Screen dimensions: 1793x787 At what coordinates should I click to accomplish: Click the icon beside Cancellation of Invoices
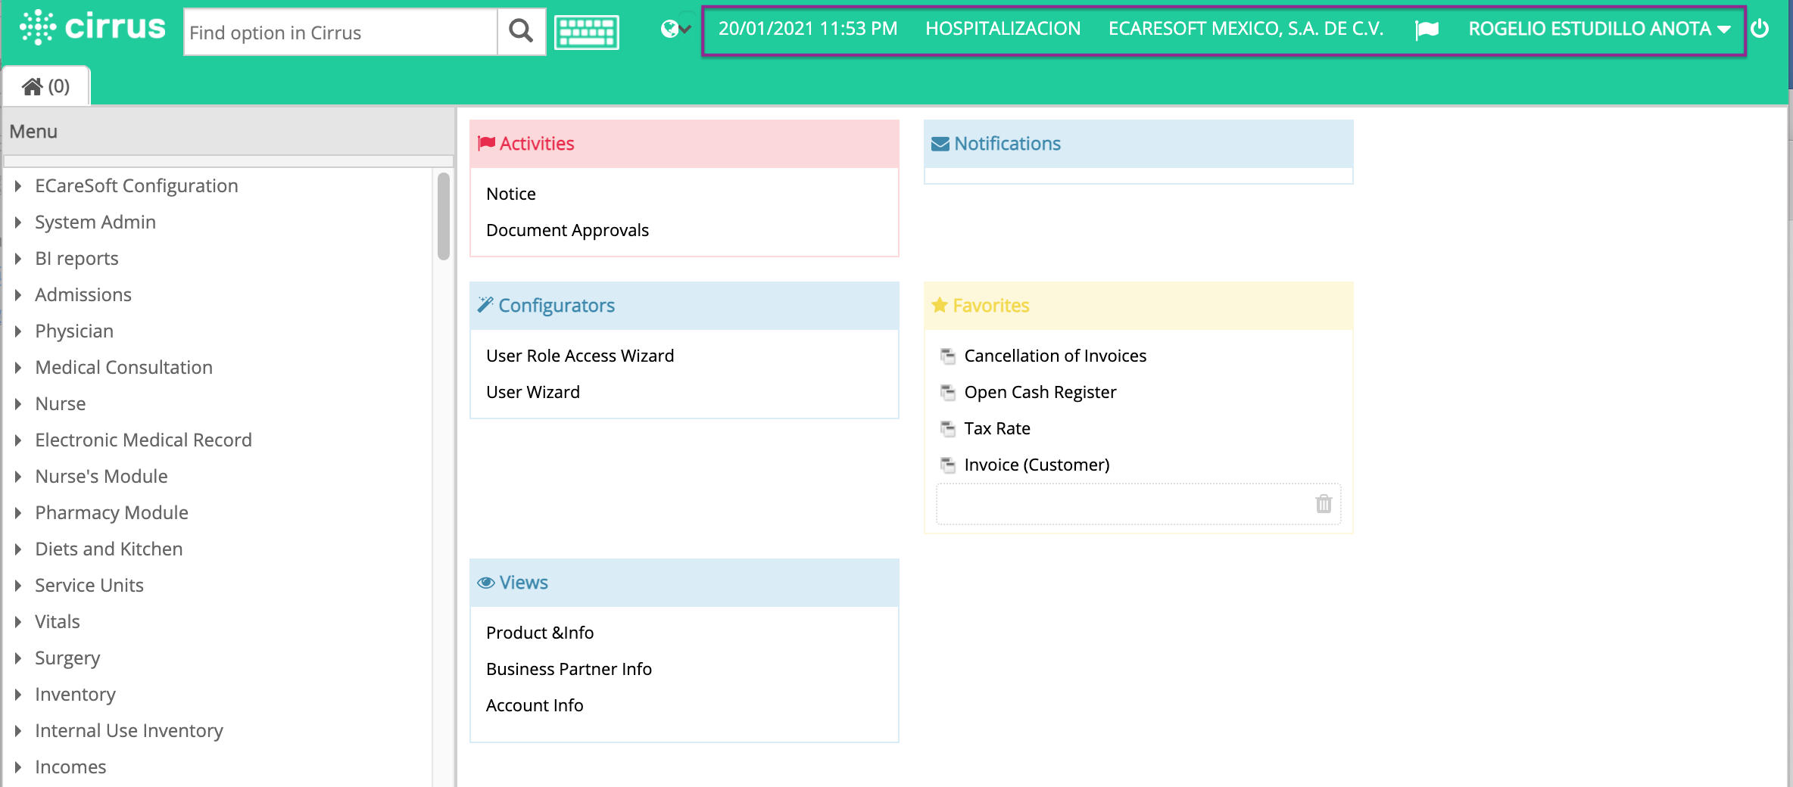[x=947, y=356]
